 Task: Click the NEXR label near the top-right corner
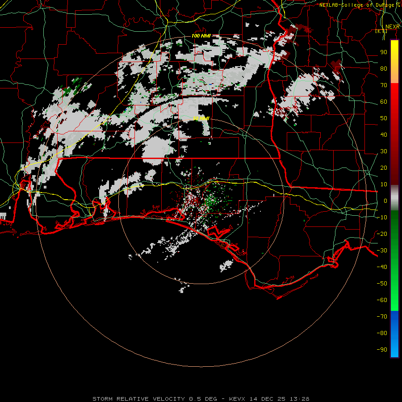click(393, 27)
